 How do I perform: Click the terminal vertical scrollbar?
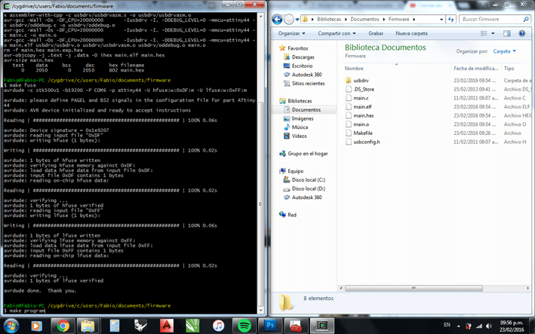click(260, 204)
